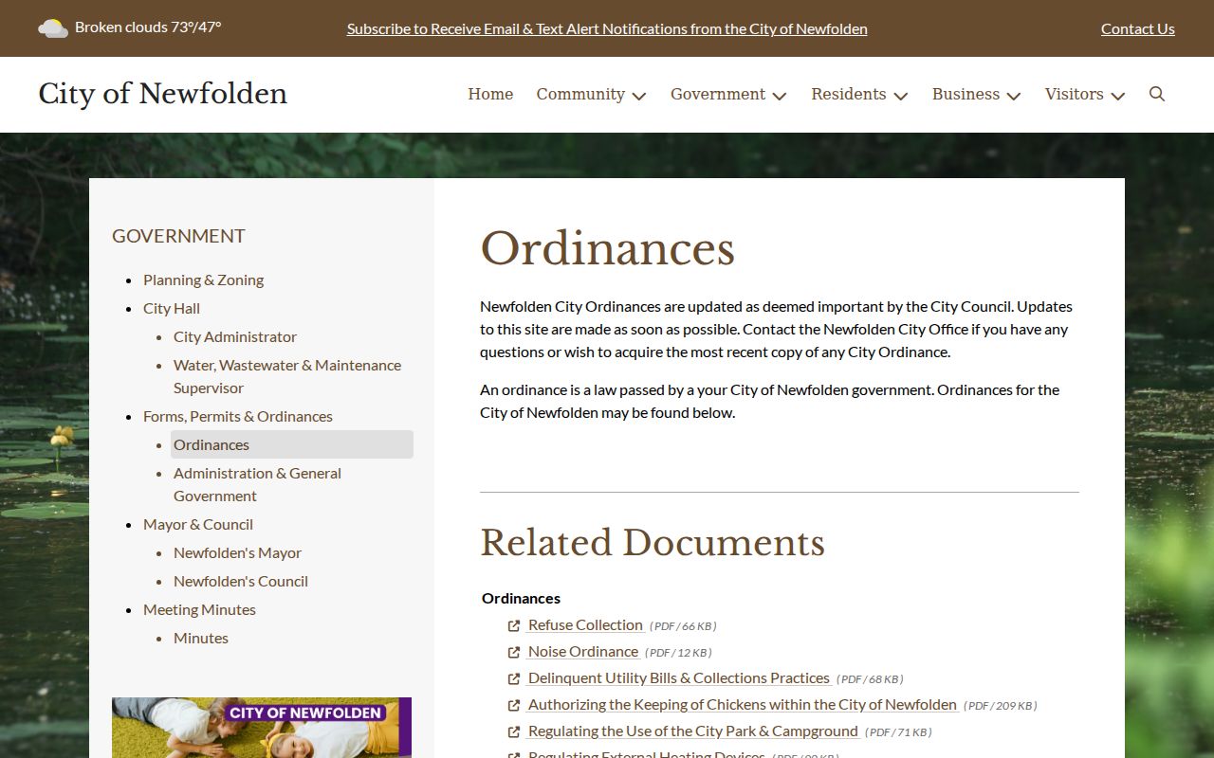Expand the Residents menu chevron

[901, 96]
